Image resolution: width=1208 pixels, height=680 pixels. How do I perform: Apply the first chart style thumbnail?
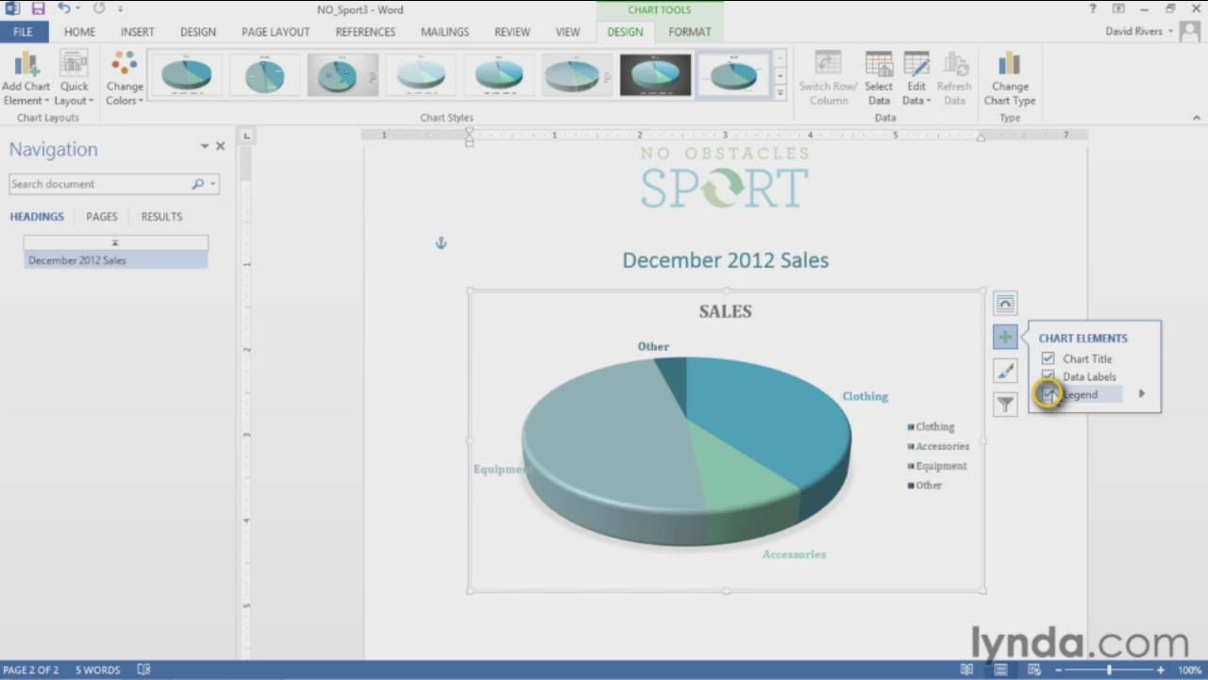click(186, 75)
